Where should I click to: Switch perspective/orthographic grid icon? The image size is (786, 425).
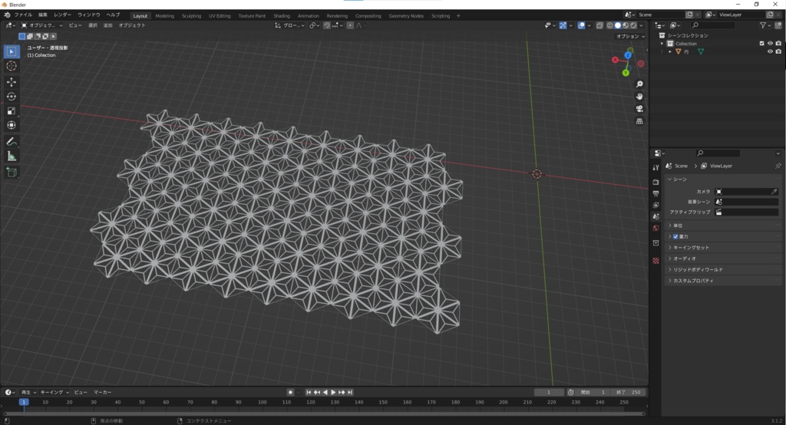(x=639, y=121)
